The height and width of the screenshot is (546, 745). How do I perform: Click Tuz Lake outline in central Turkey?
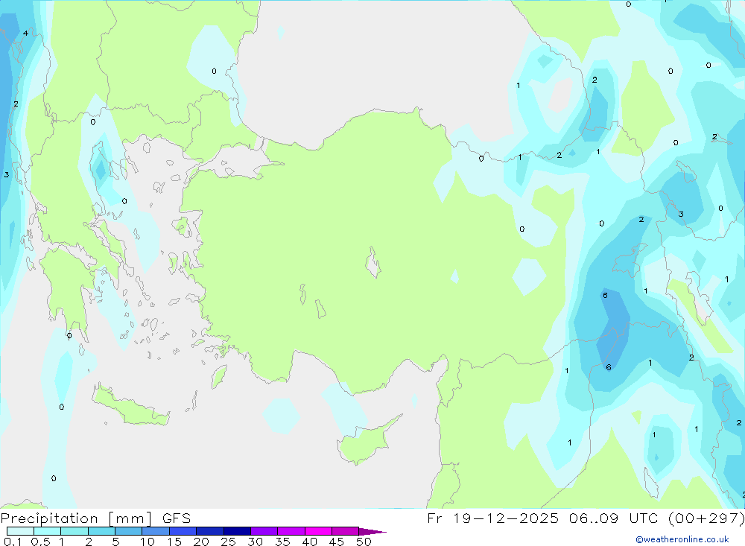(373, 262)
